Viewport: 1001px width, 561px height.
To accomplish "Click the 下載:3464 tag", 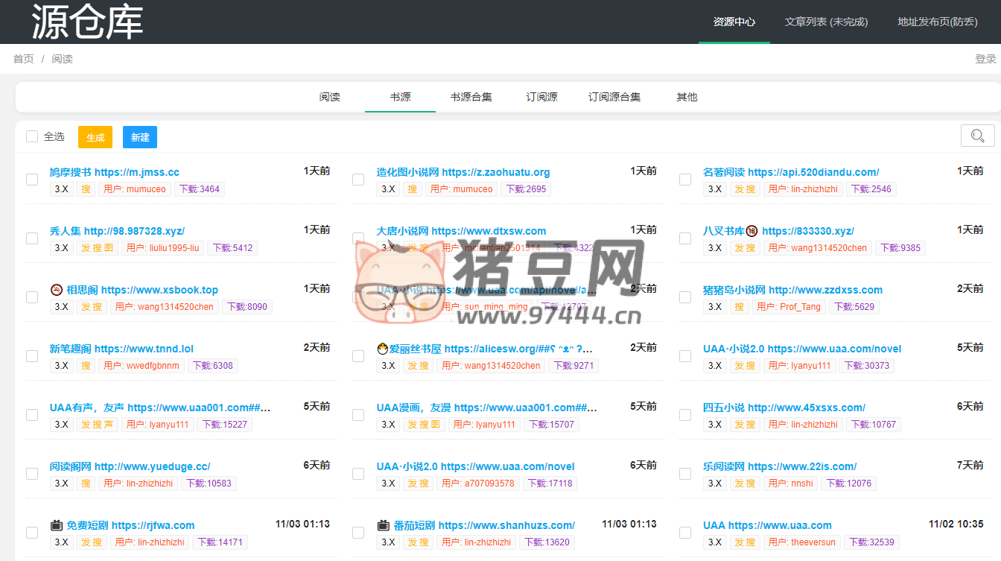I will (x=200, y=189).
